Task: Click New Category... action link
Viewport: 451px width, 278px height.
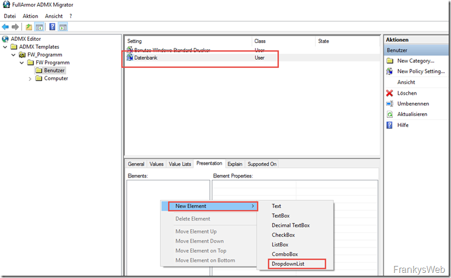Action: point(415,61)
